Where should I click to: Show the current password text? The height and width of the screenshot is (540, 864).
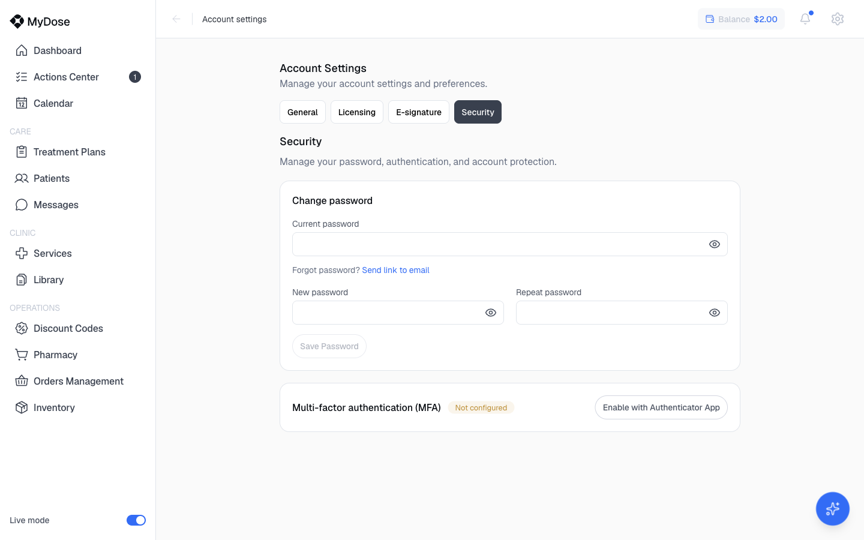(x=715, y=244)
